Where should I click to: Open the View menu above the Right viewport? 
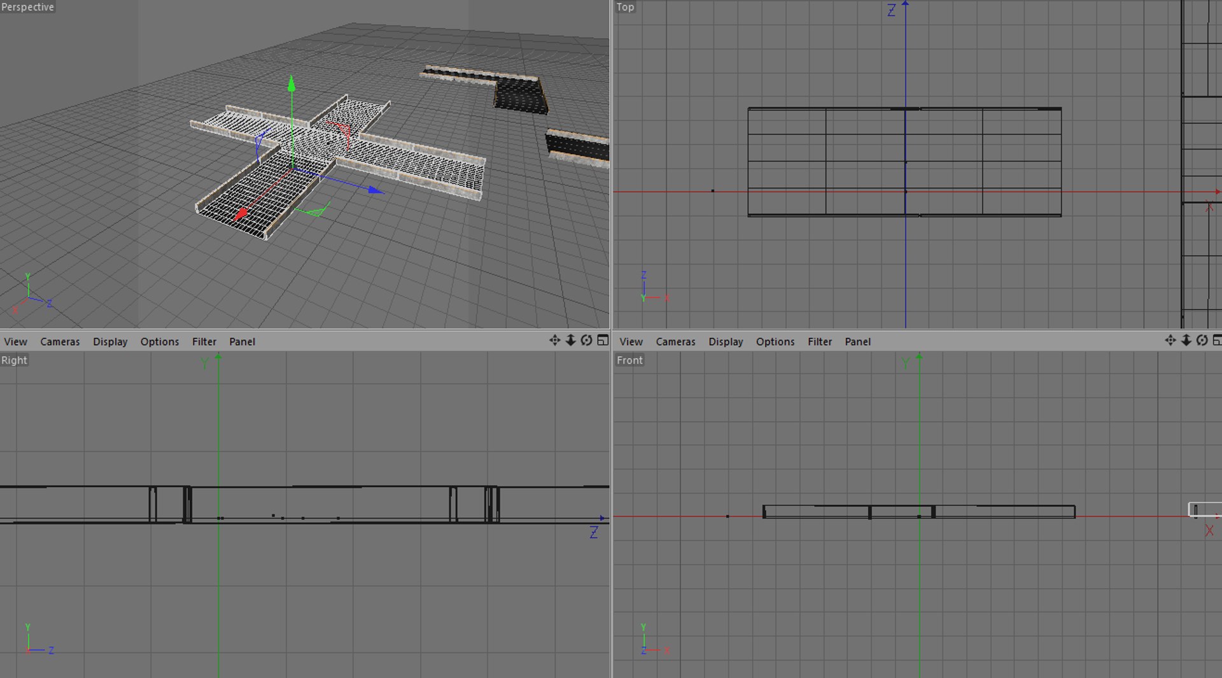click(15, 342)
